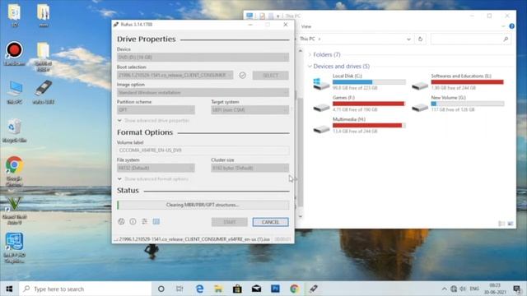This screenshot has height=296, width=527.
Task: Open File Explorer from taskbar
Action: click(x=218, y=289)
